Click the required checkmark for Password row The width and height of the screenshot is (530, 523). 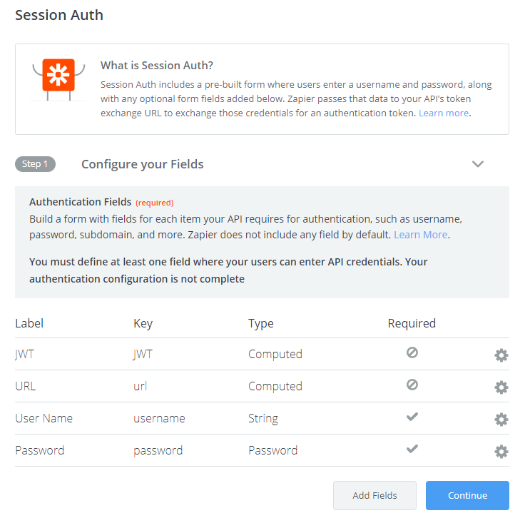[412, 449]
